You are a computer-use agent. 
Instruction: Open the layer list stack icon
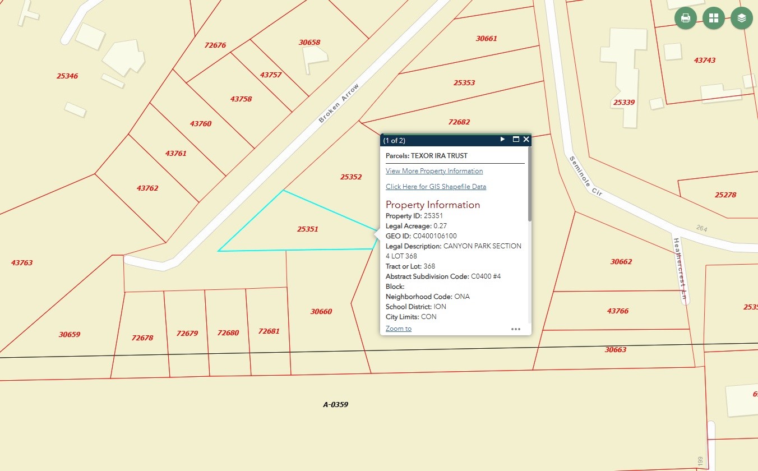coord(742,19)
